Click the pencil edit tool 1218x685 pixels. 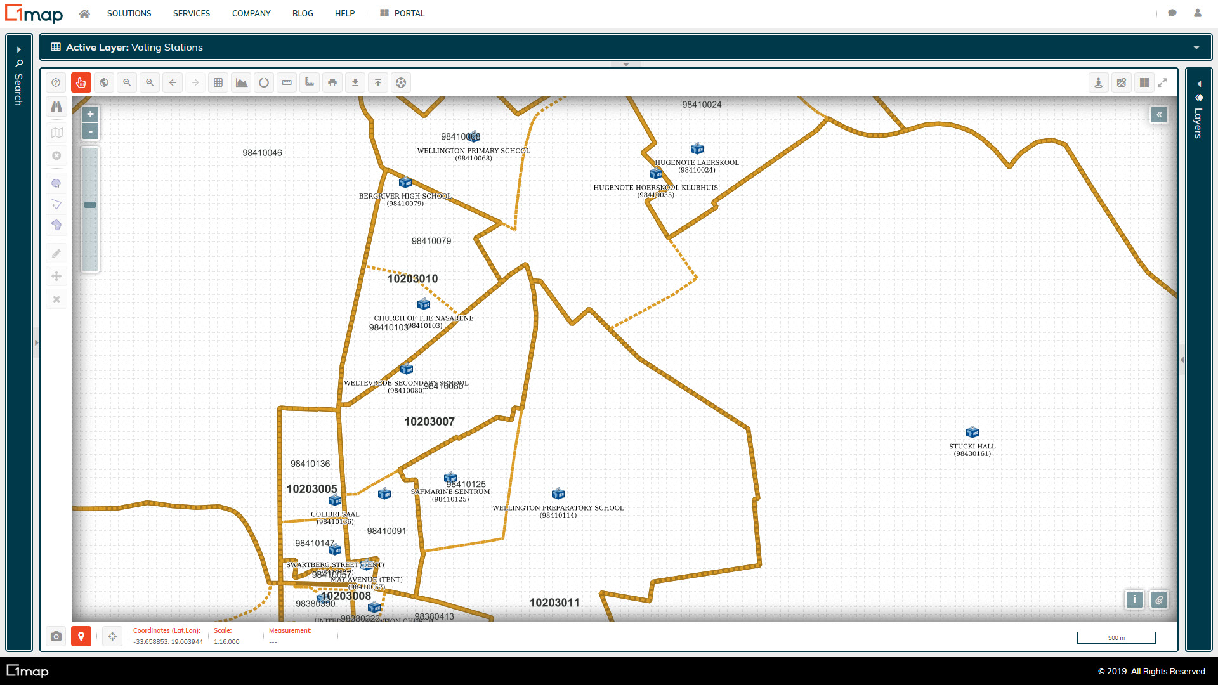(56, 253)
